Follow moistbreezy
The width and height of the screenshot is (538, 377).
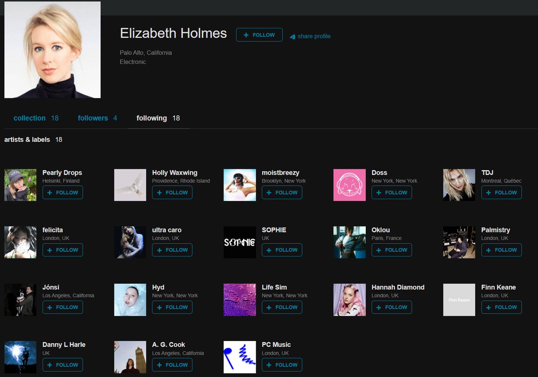click(282, 193)
